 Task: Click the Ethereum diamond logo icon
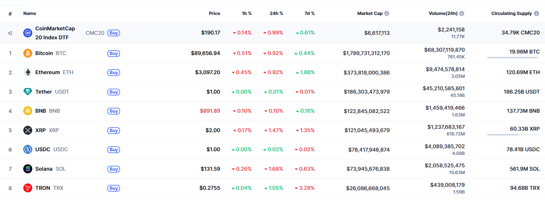pyautogui.click(x=28, y=72)
